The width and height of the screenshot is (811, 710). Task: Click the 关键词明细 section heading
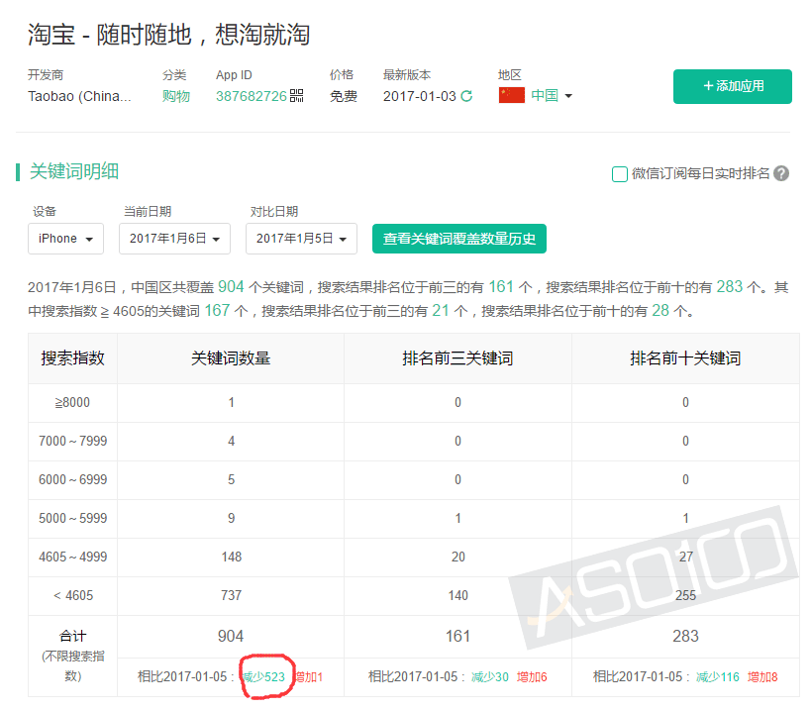74,171
